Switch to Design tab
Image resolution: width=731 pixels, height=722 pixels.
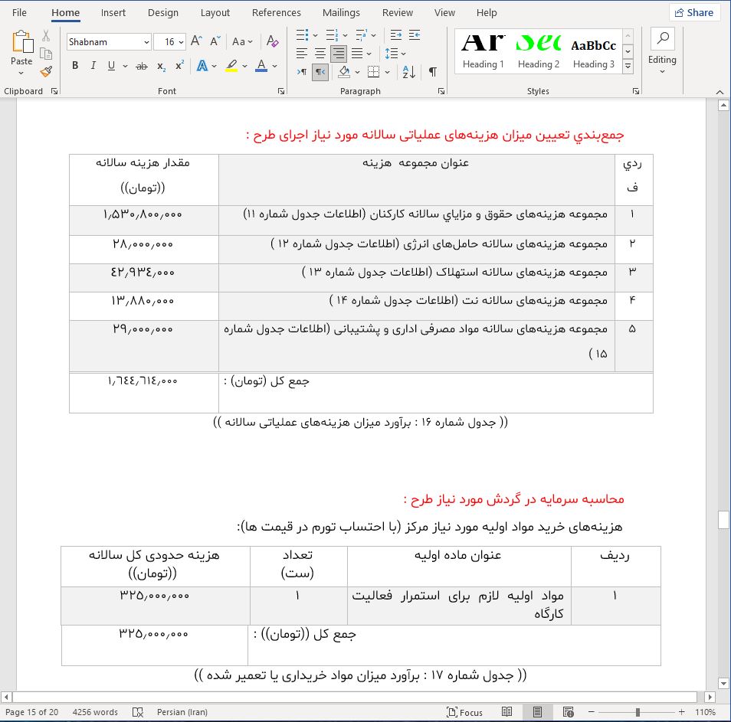click(x=162, y=12)
